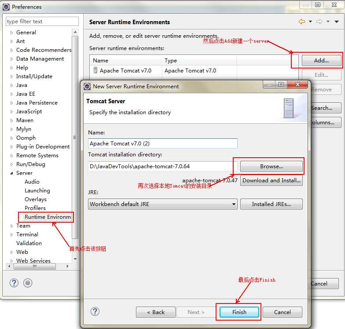Click the tree horizontal scrollbar thumb
Viewport: 345px width, 329px height.
34,266
